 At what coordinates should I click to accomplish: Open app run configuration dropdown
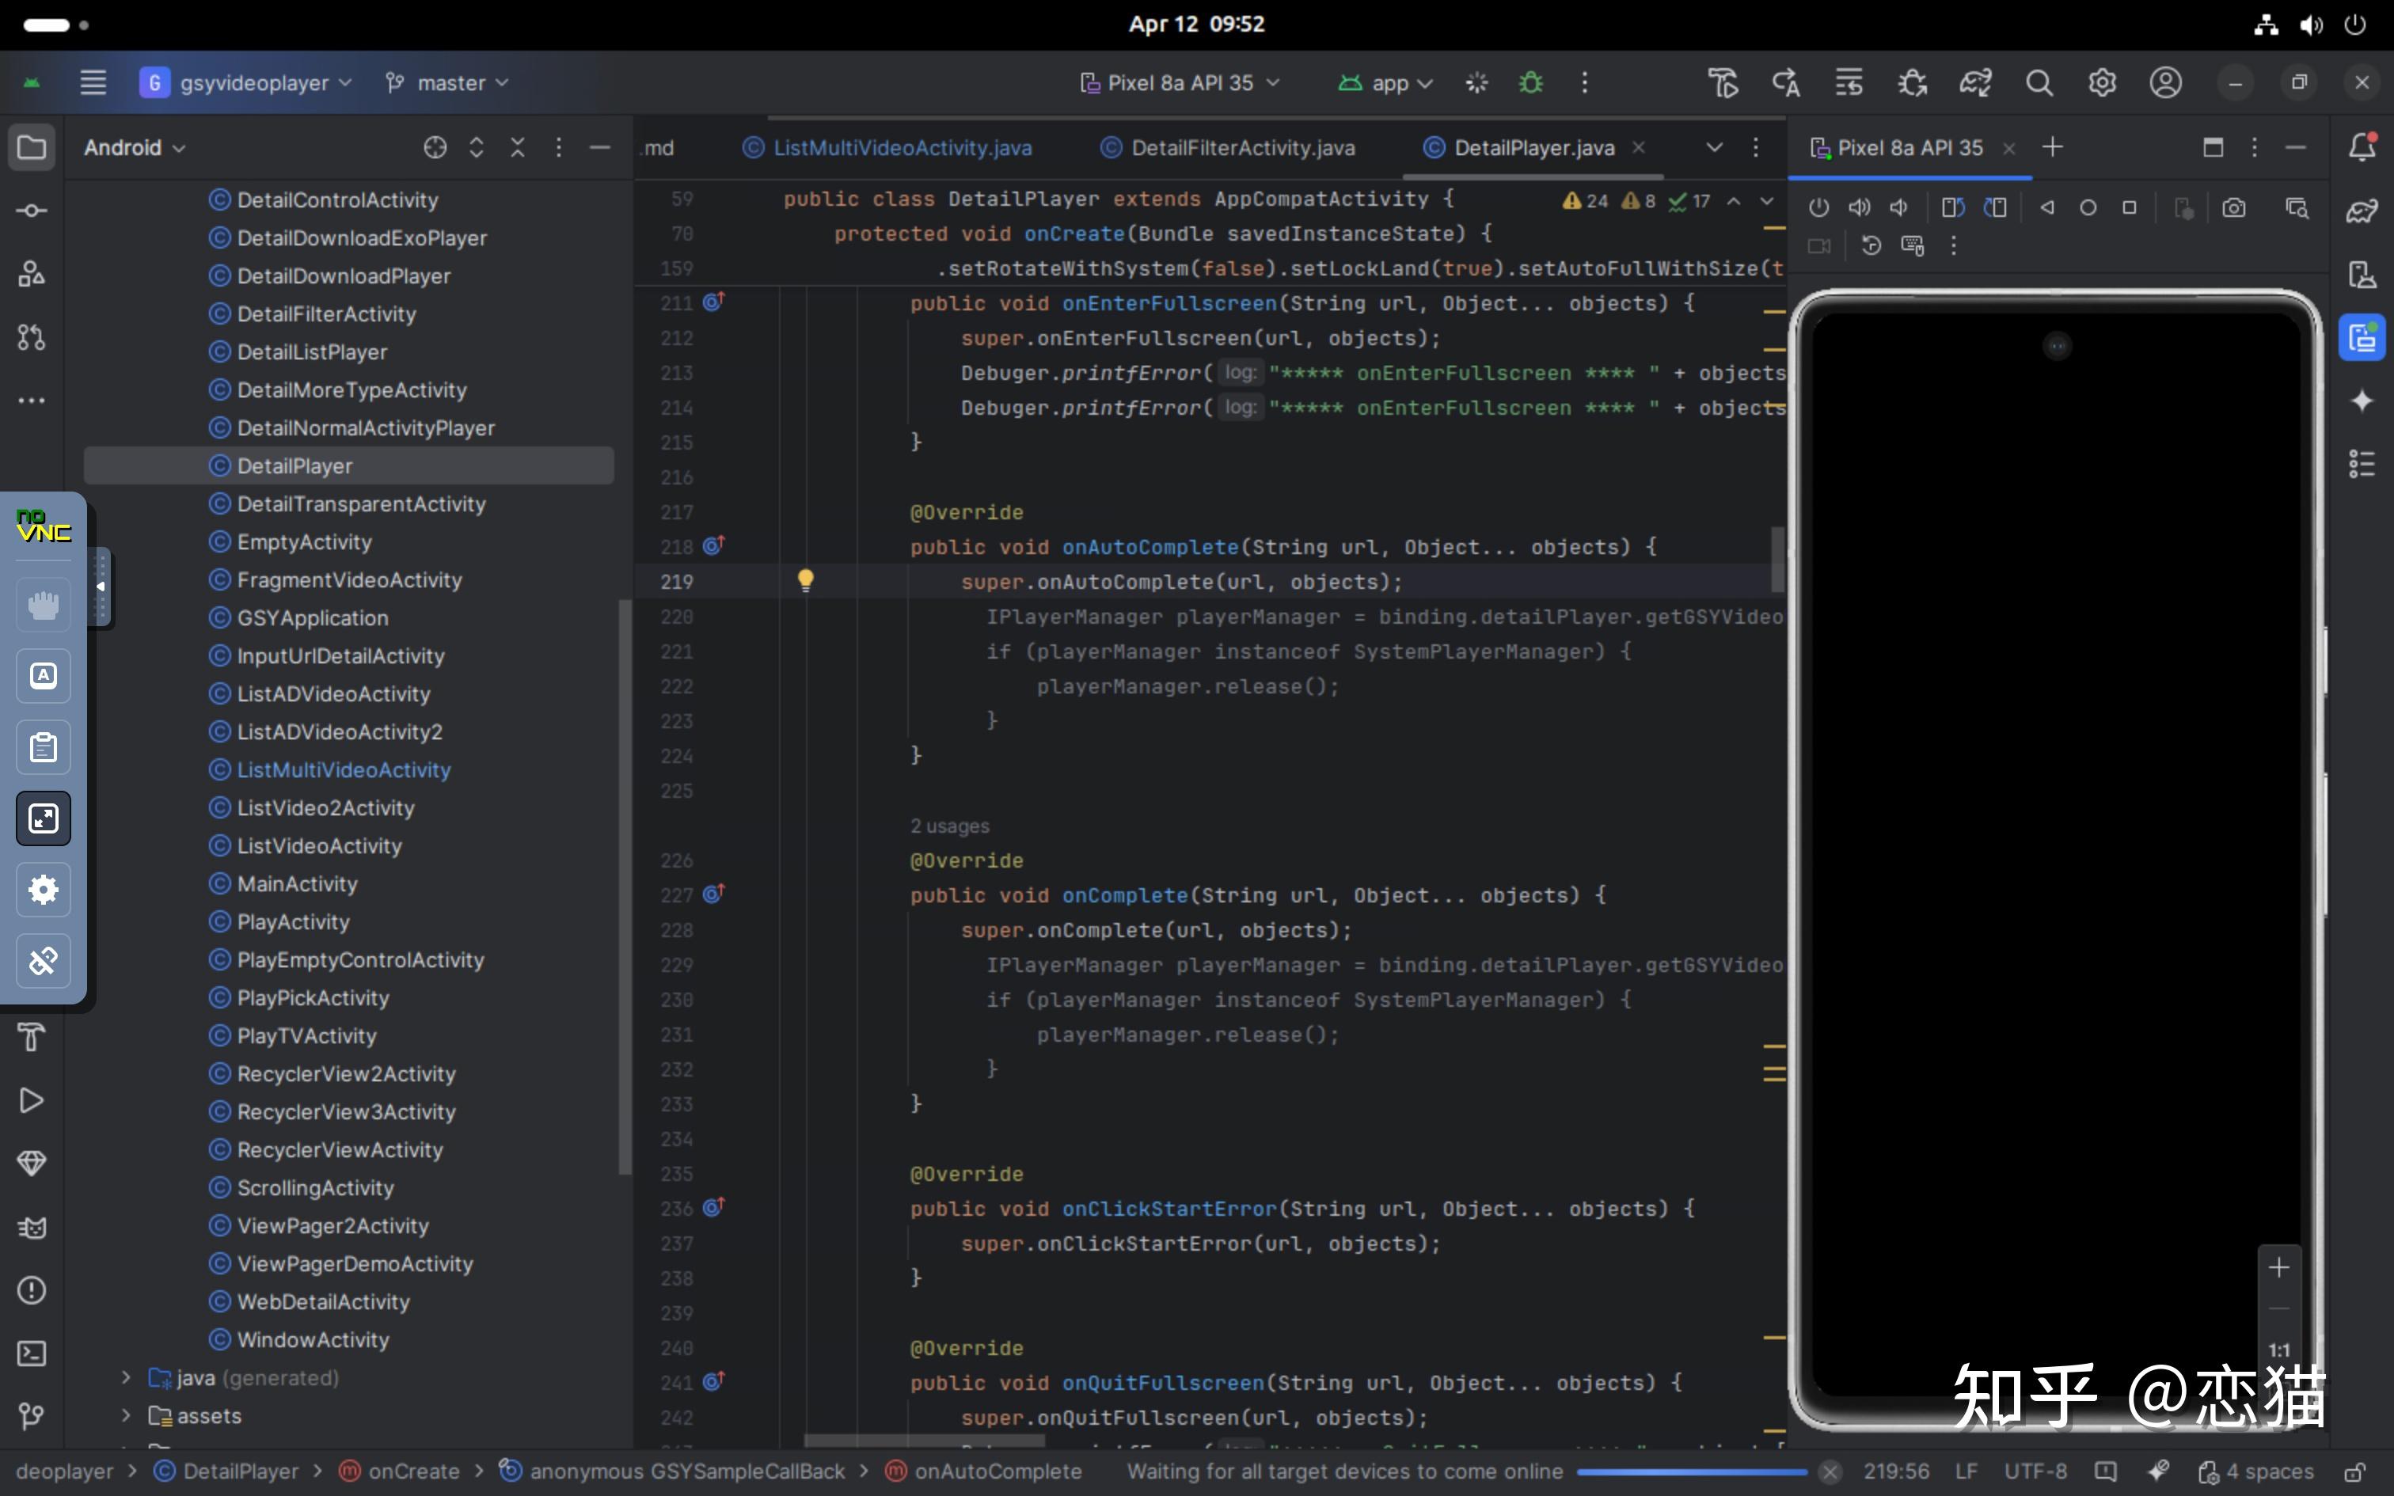(x=1384, y=83)
